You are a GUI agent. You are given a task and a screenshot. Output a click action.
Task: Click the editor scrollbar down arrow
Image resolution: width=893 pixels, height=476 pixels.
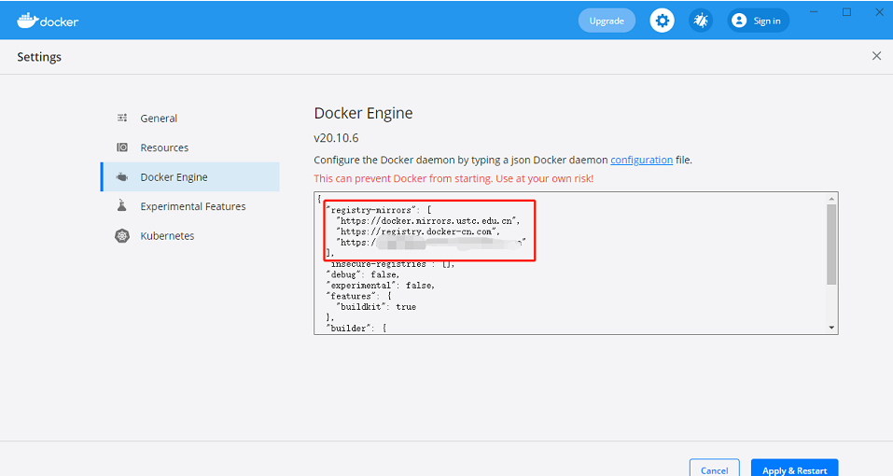point(831,328)
